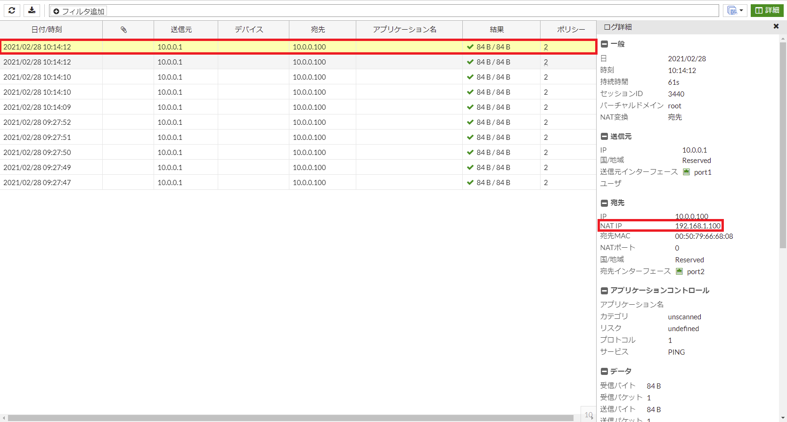Click the port2 interface icon

point(679,271)
